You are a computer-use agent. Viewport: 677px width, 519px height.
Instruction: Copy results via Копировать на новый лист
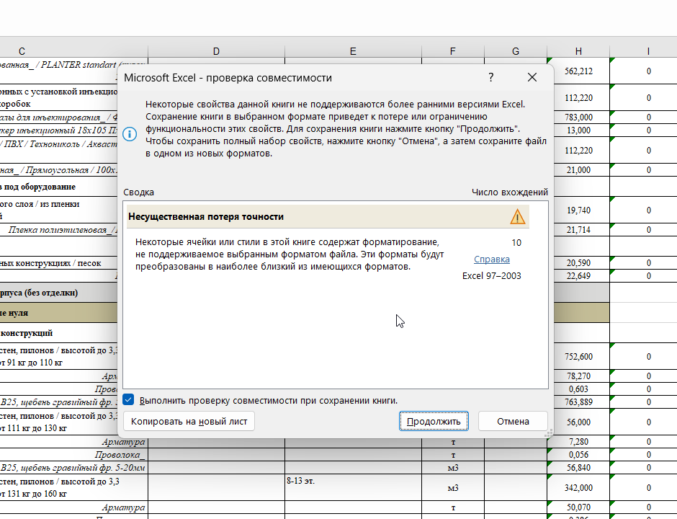point(189,422)
